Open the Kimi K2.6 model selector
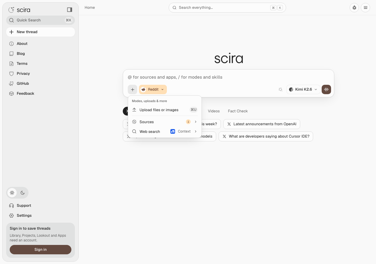The image size is (376, 264). [x=303, y=89]
